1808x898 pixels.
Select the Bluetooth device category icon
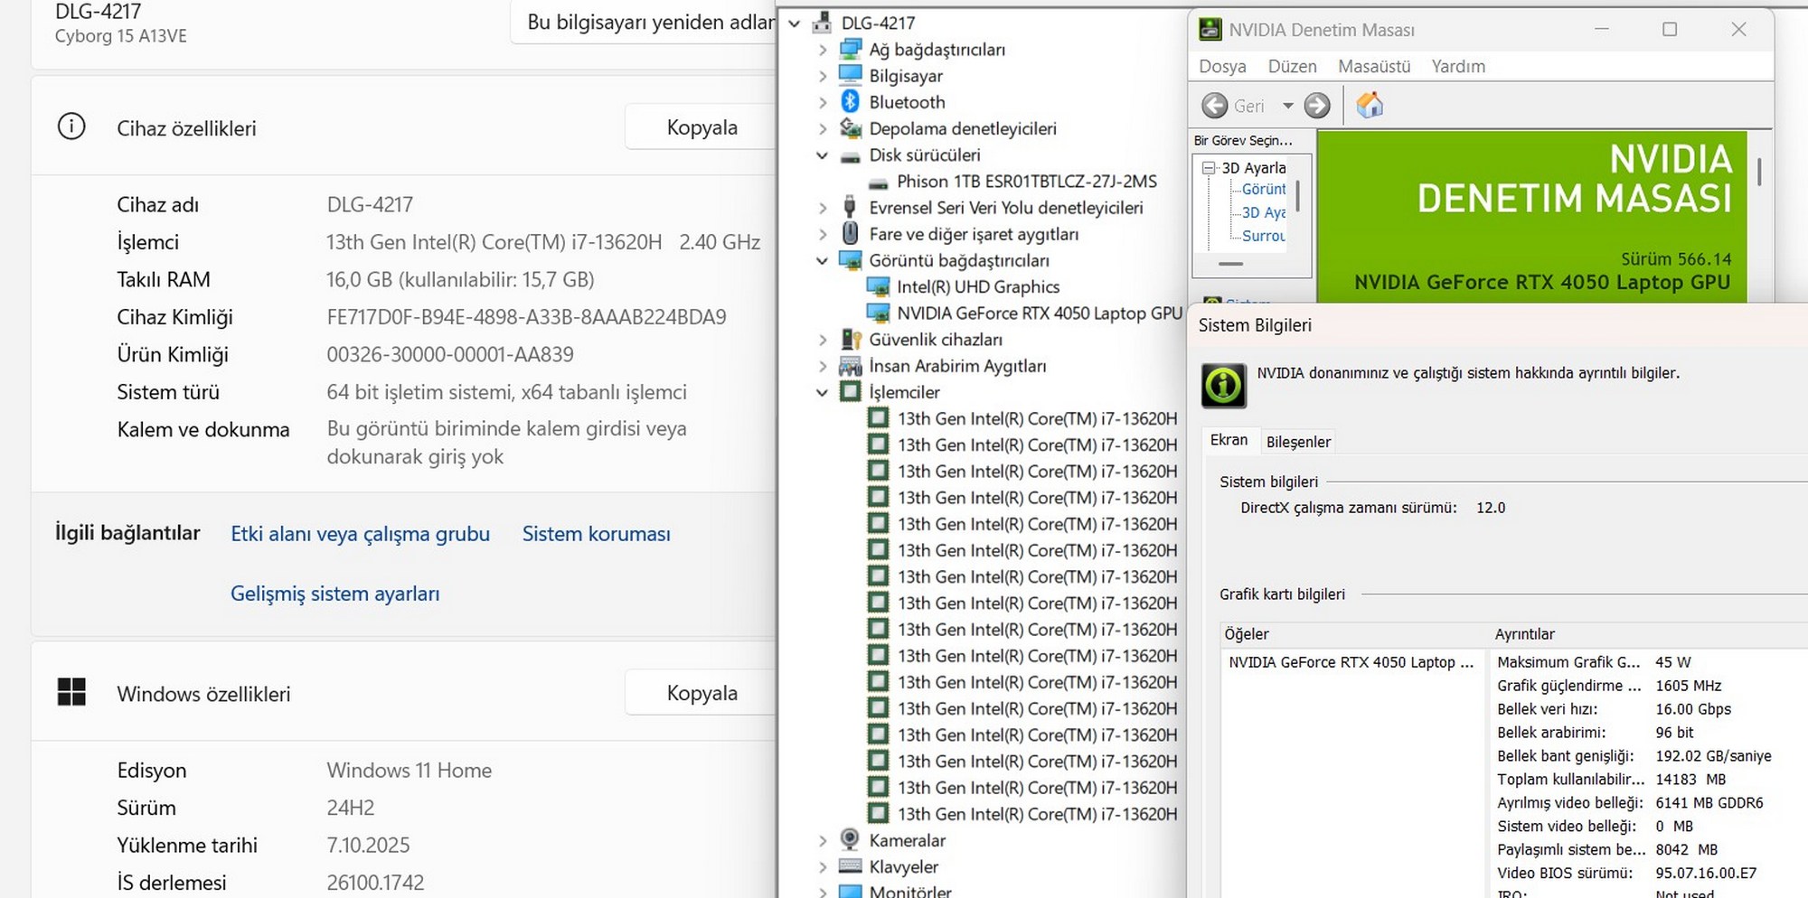[850, 102]
